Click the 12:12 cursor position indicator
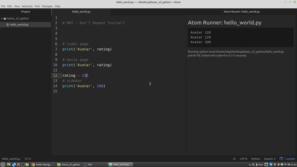 pyautogui.click(x=28, y=159)
